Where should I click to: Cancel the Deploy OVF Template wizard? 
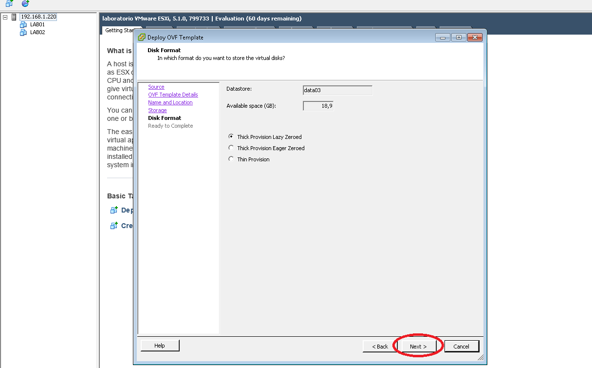point(462,346)
